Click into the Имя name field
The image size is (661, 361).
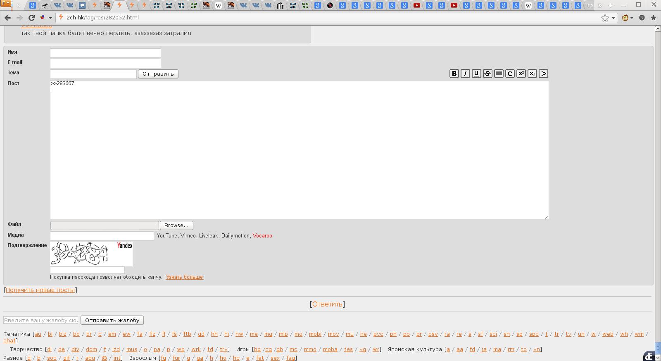click(105, 53)
